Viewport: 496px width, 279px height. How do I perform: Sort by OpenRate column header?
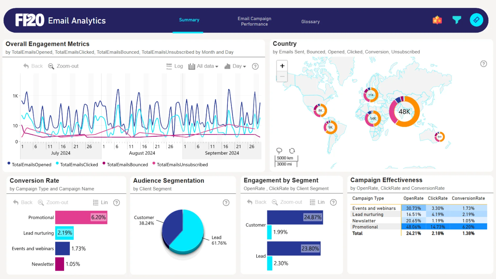point(413,198)
